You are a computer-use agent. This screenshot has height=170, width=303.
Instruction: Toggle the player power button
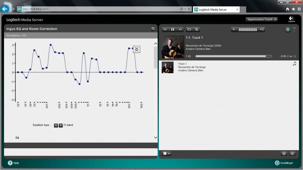(x=287, y=30)
